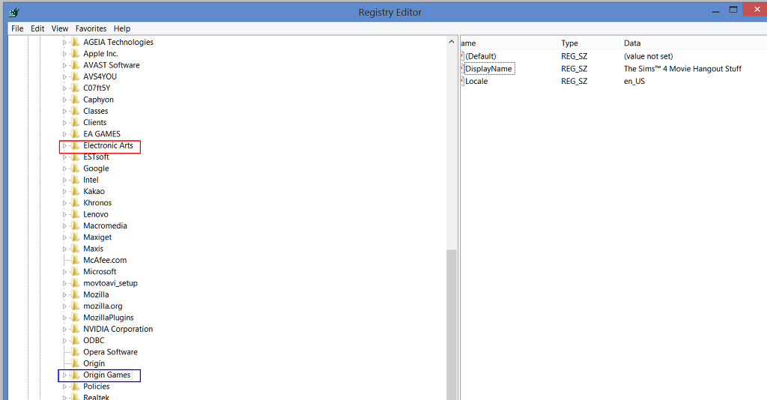
Task: Select the EA GAMES key label
Action: coord(102,134)
